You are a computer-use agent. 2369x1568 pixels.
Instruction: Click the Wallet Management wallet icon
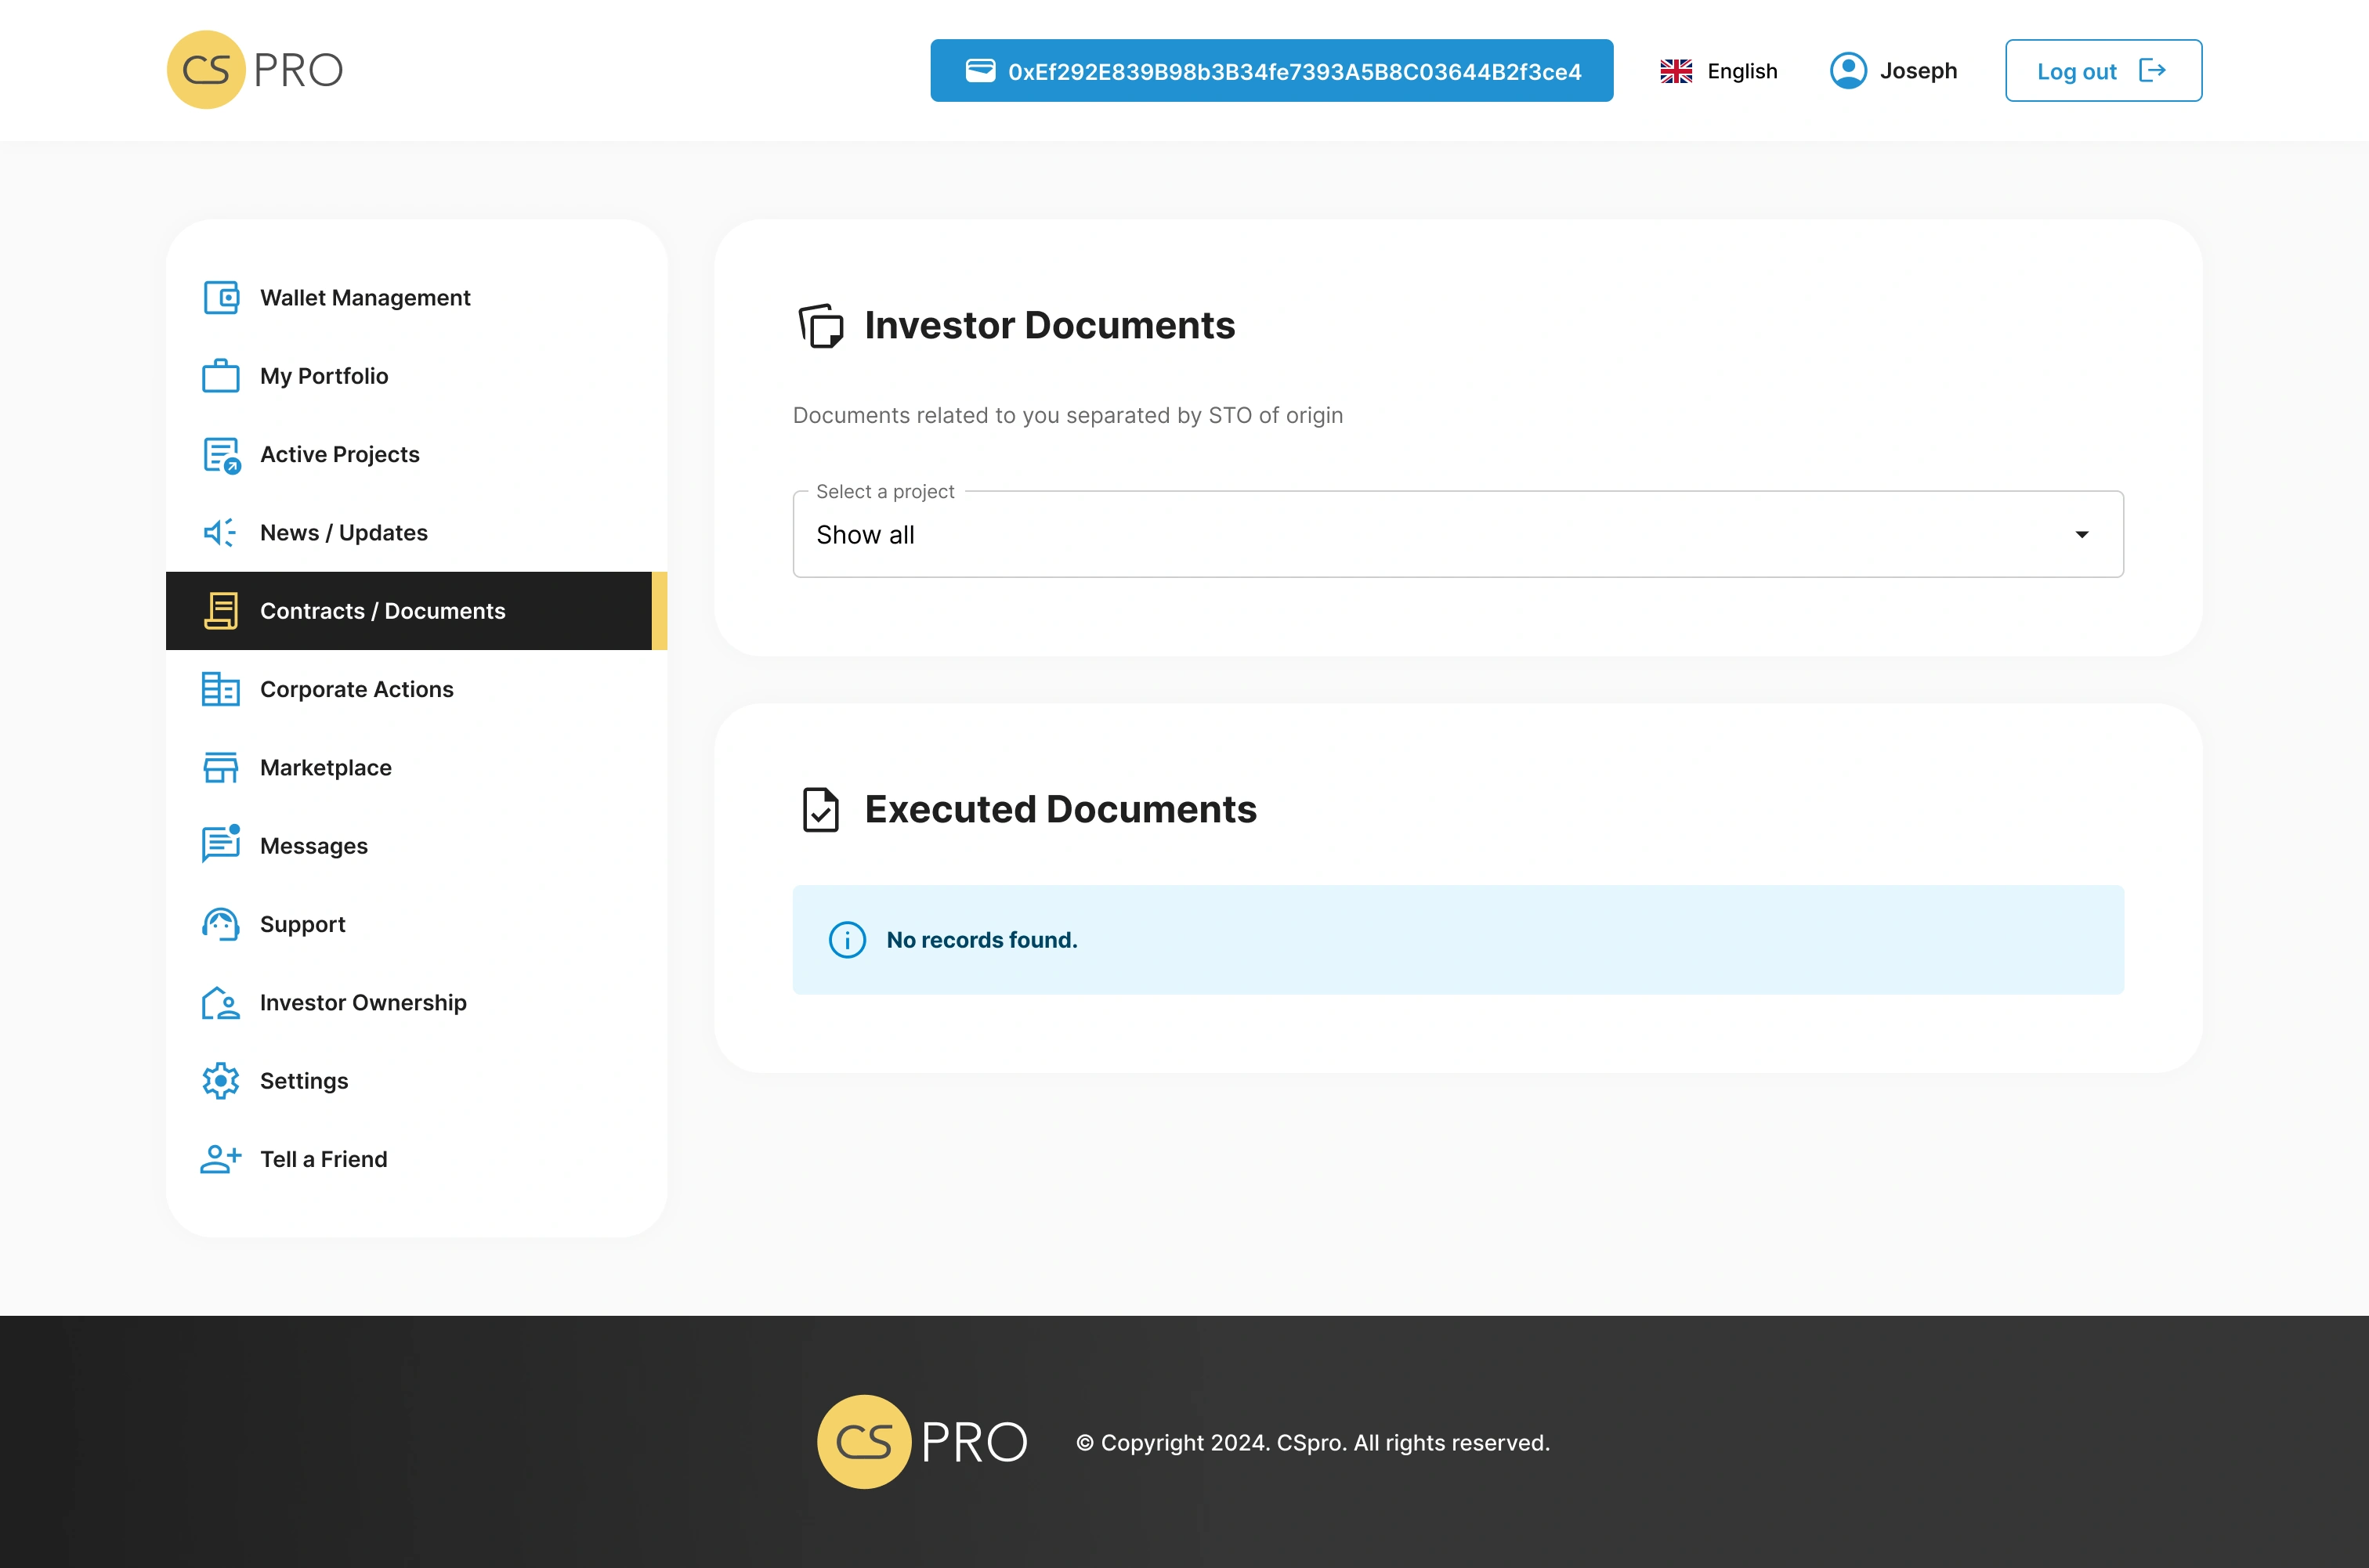[x=221, y=298]
